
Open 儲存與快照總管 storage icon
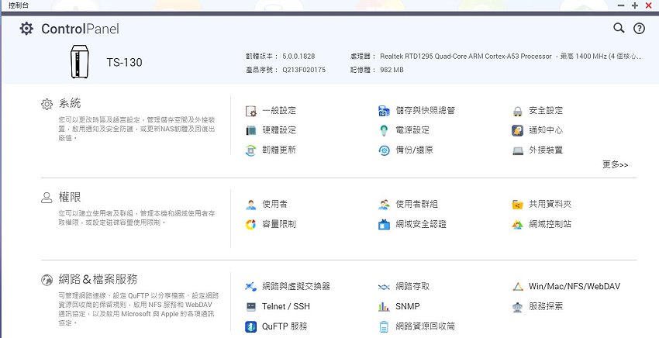(384, 111)
